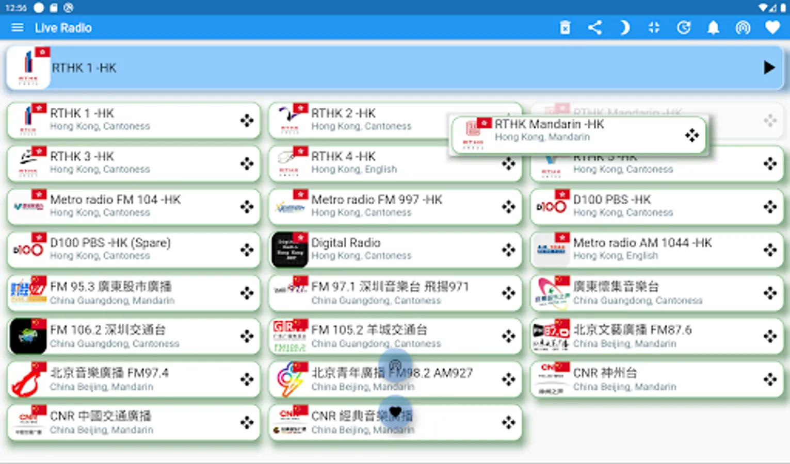Viewport: 790px width, 464px height.
Task: Select CNR 神州台 station
Action: point(657,379)
